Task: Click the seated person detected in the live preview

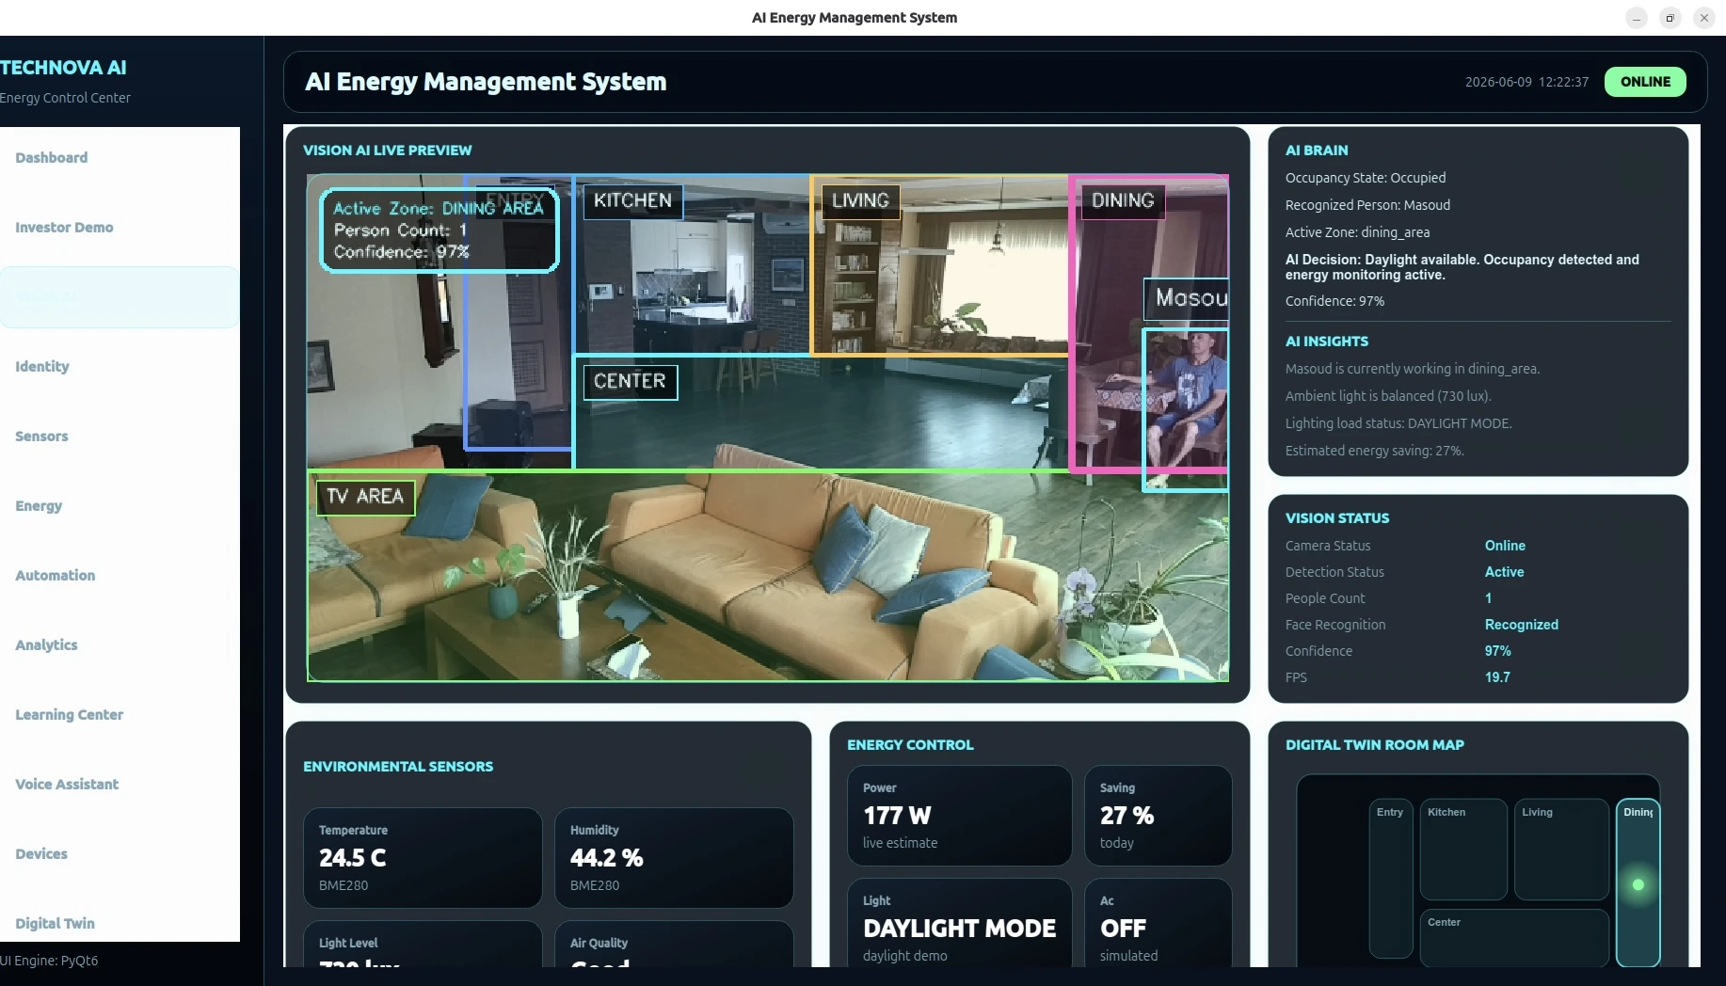Action: click(1186, 409)
